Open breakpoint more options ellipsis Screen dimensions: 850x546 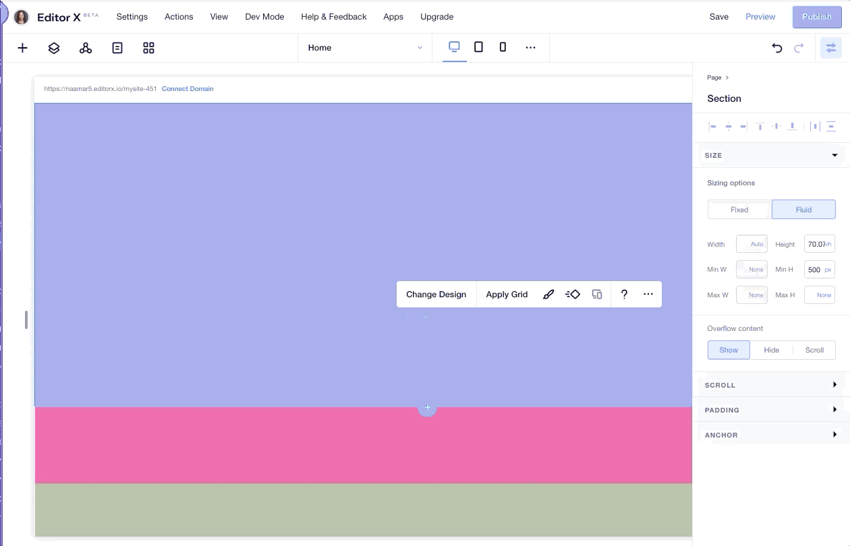click(x=531, y=47)
